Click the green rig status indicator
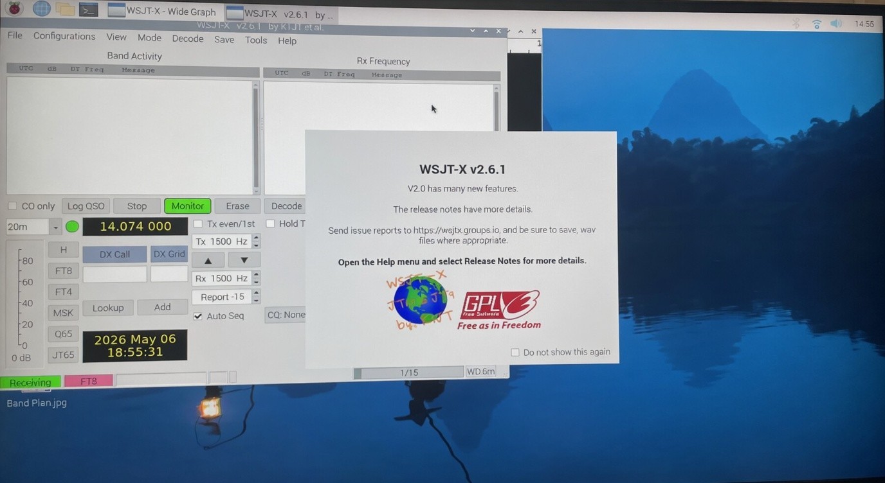The image size is (885, 483). [72, 227]
